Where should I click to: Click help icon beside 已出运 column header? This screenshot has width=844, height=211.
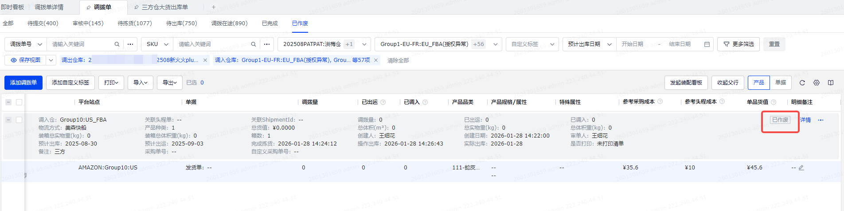[383, 102]
